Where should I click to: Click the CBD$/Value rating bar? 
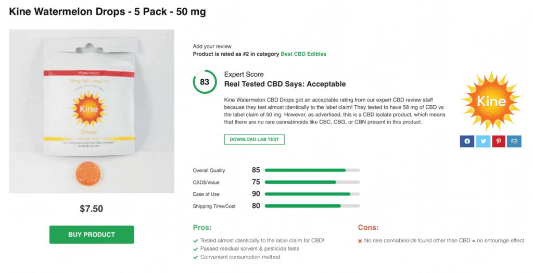click(312, 182)
